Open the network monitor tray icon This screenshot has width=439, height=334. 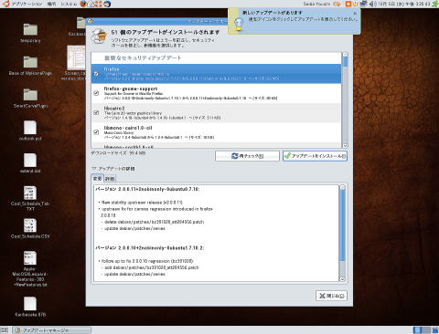click(363, 4)
